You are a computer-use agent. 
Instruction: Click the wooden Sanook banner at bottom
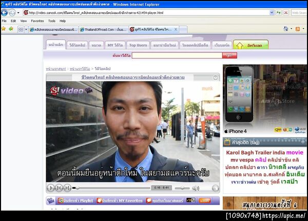(x=265, y=204)
